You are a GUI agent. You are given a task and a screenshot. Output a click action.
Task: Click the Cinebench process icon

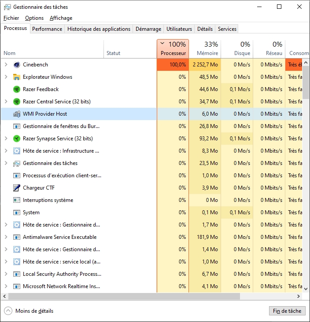[x=17, y=65]
